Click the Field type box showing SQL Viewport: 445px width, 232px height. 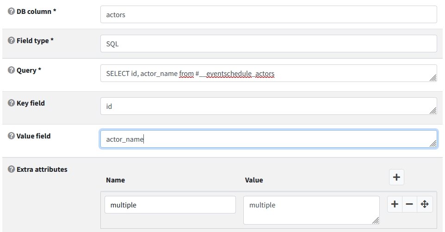[x=268, y=44]
